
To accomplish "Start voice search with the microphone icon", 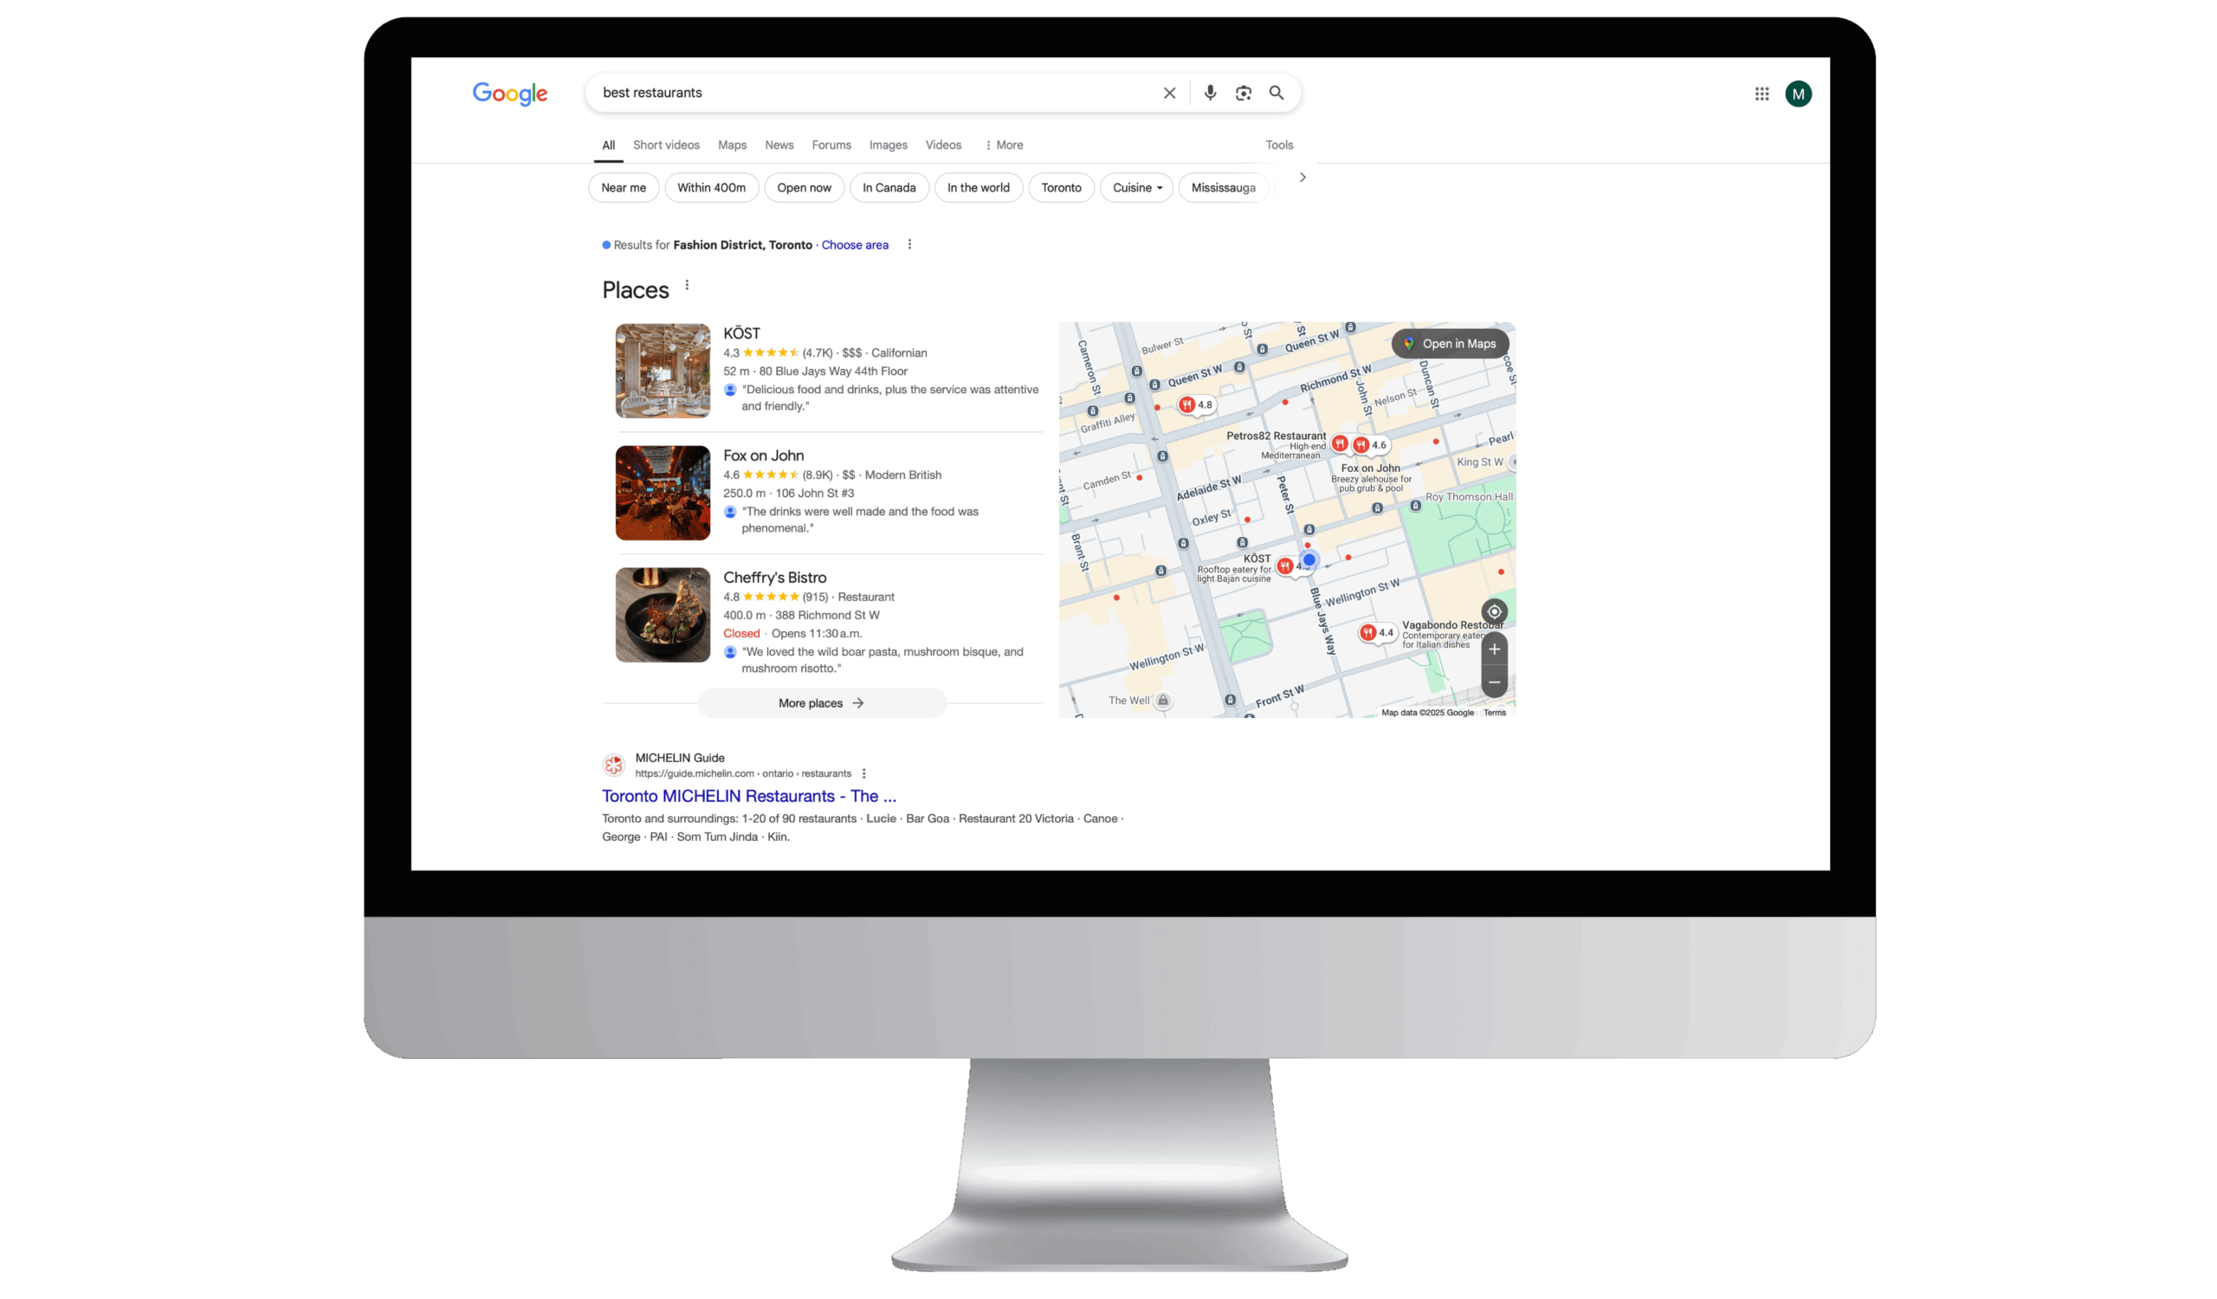I will (1210, 93).
